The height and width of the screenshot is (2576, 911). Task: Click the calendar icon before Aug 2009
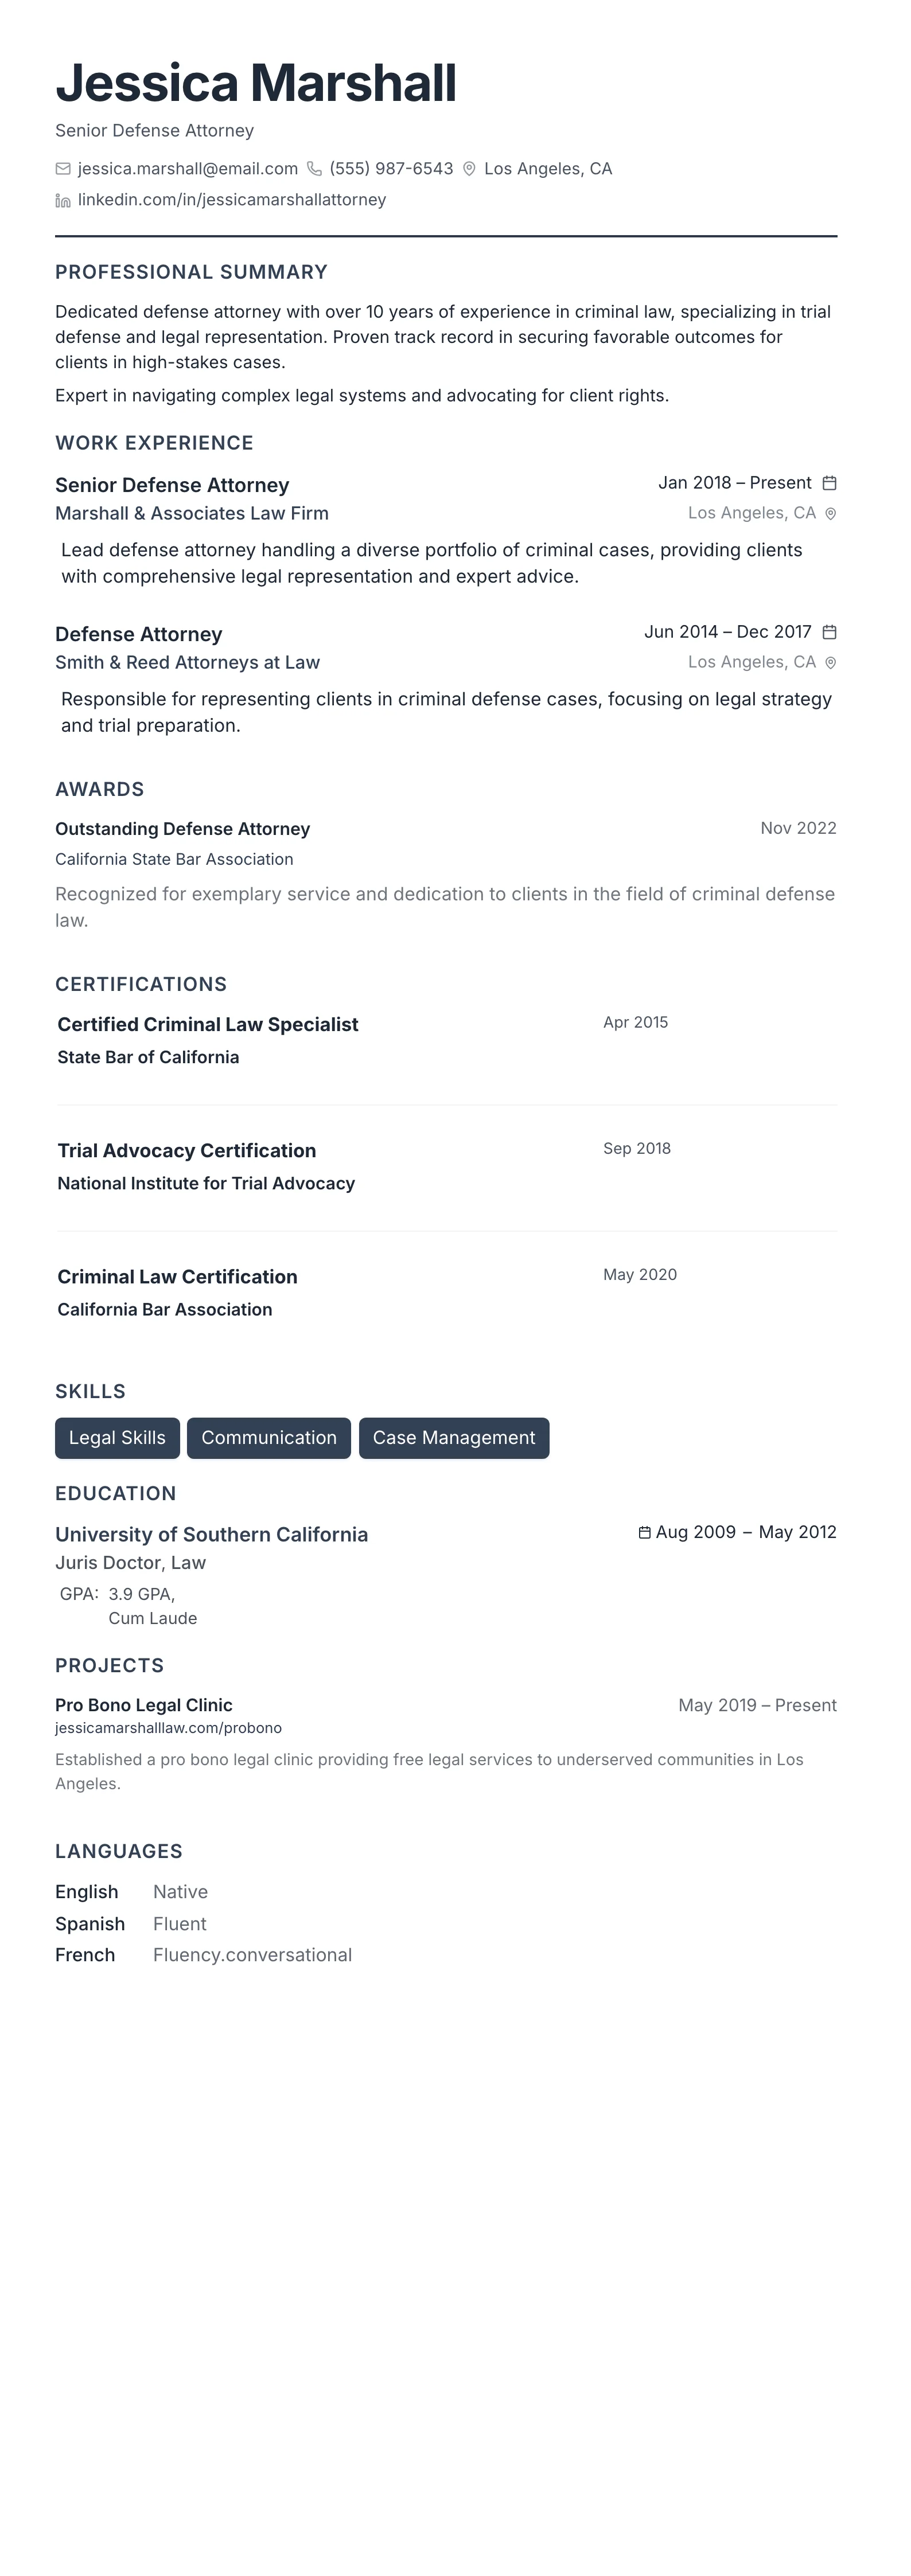pyautogui.click(x=644, y=1532)
